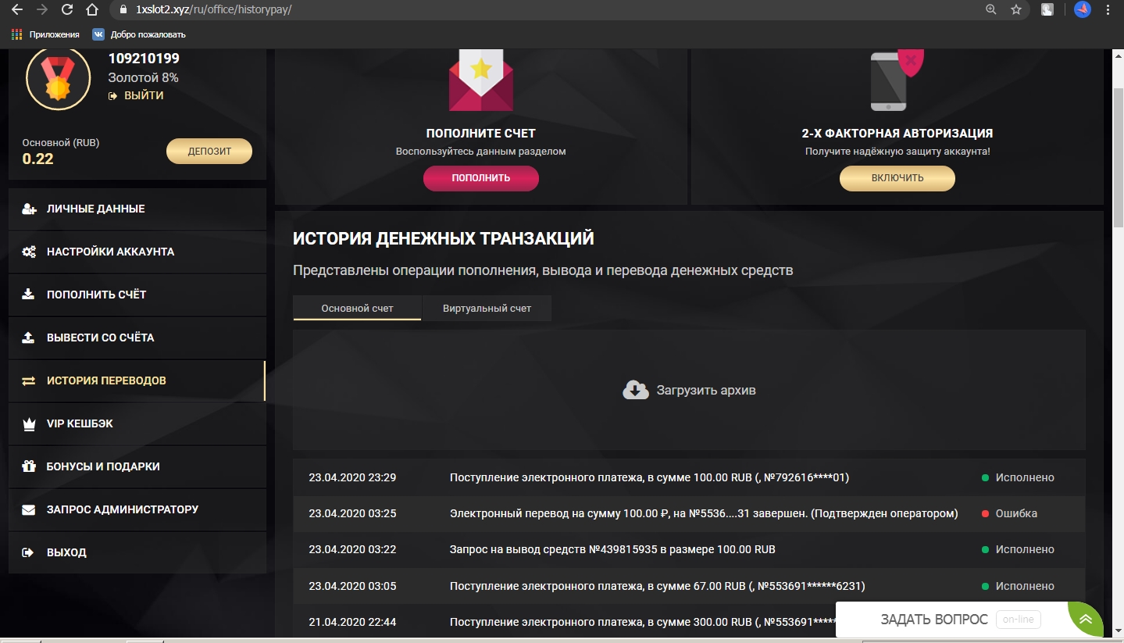Image resolution: width=1124 pixels, height=643 pixels.
Task: Click the Бонусы и подарки gift icon
Action: 30,466
